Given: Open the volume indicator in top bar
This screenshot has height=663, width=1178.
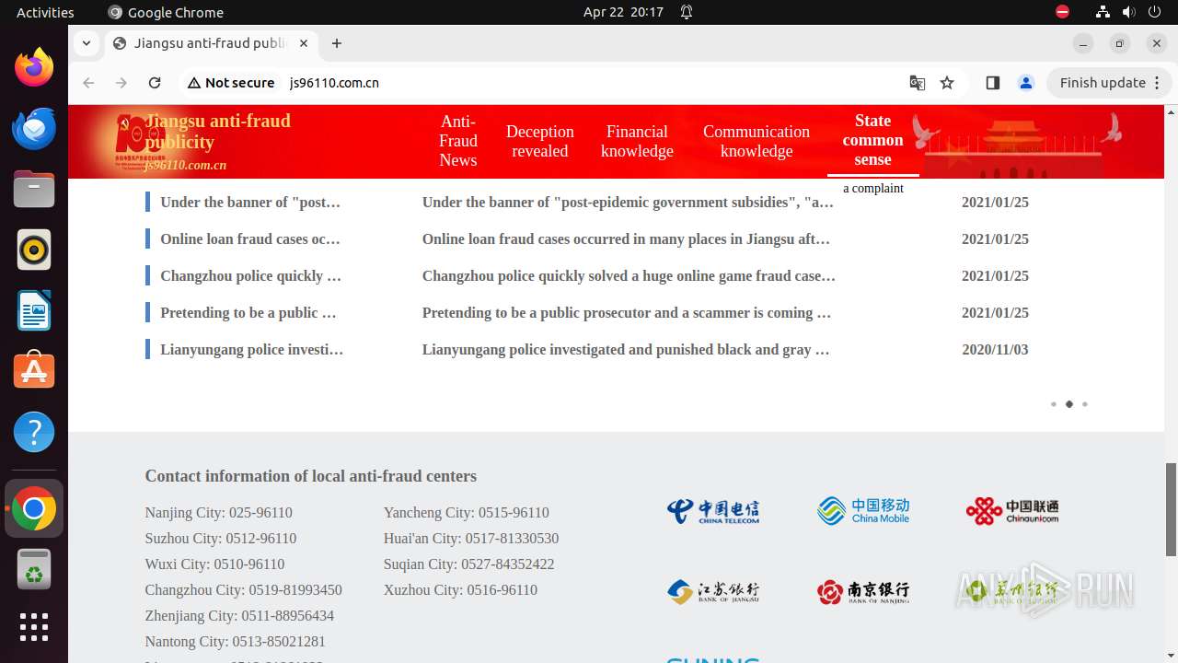Looking at the screenshot, I should tap(1129, 12).
